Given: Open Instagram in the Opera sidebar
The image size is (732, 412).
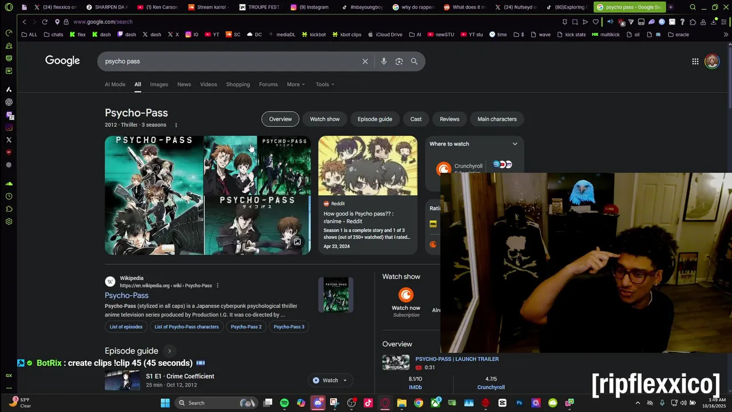Looking at the screenshot, I should tap(9, 128).
